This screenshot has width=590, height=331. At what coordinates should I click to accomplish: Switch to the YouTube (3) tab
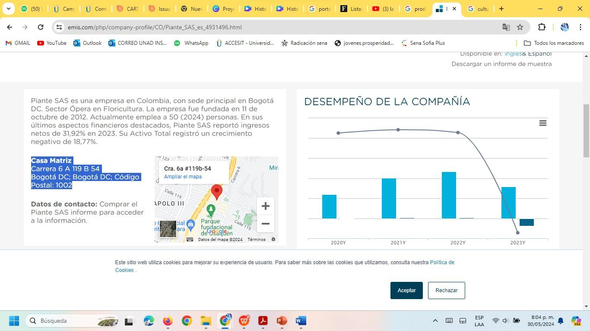[384, 9]
